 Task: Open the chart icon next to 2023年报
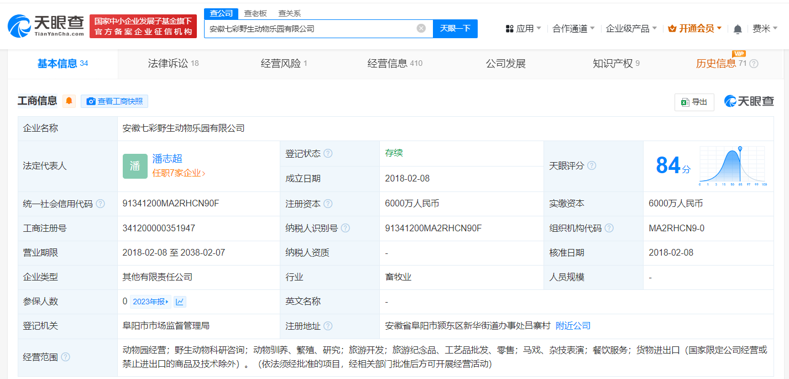click(180, 301)
